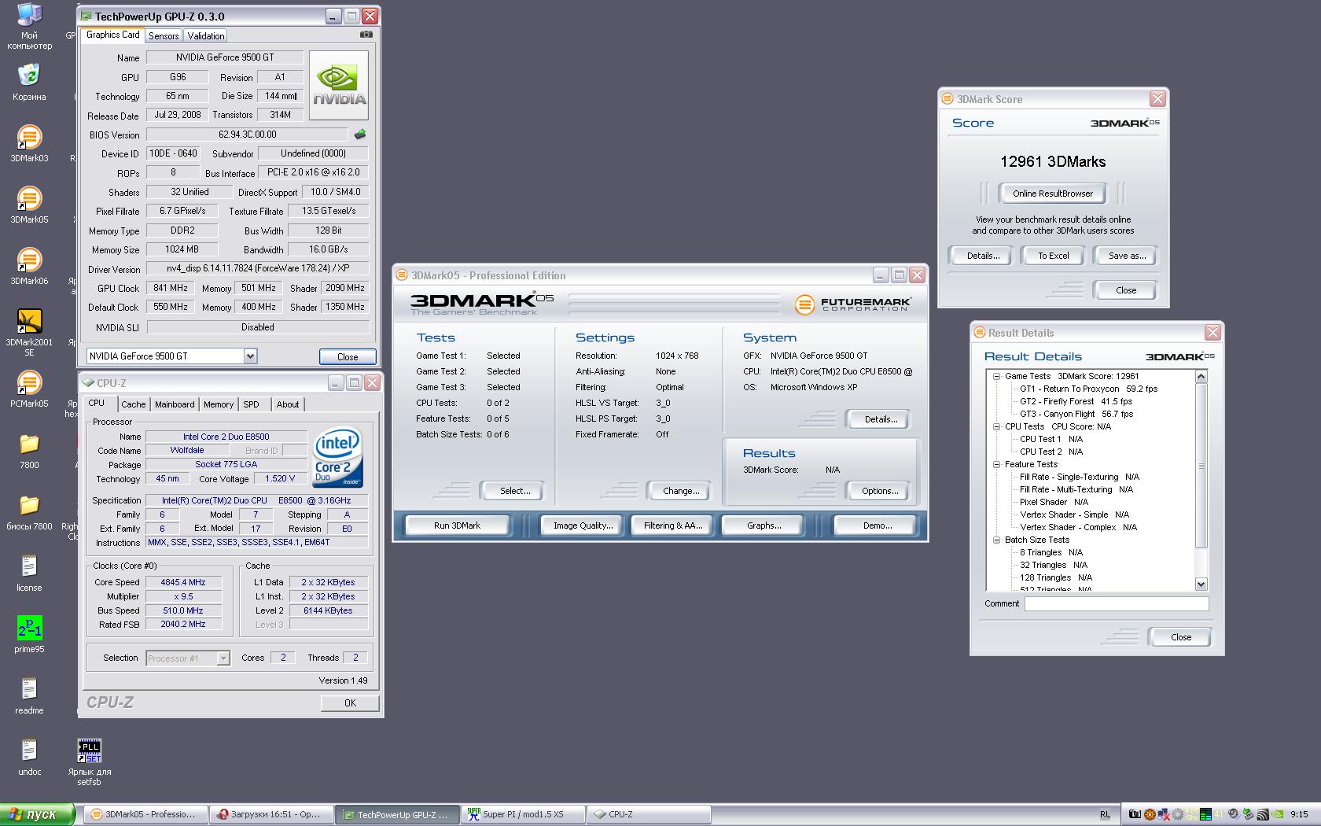1321x826 pixels.
Task: Open the 3DMark05 desktop shortcut
Action: click(29, 199)
